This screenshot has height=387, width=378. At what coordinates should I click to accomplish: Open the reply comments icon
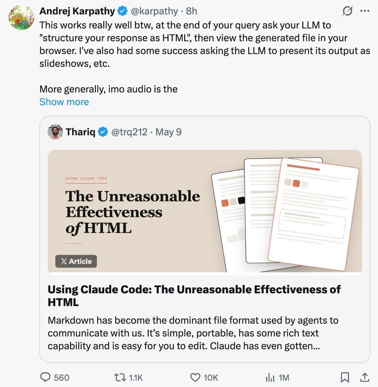tap(45, 377)
